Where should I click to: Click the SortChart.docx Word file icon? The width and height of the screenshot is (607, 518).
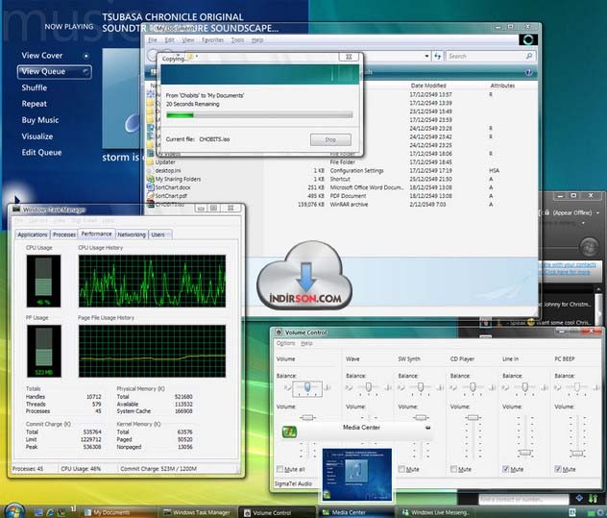(x=150, y=187)
